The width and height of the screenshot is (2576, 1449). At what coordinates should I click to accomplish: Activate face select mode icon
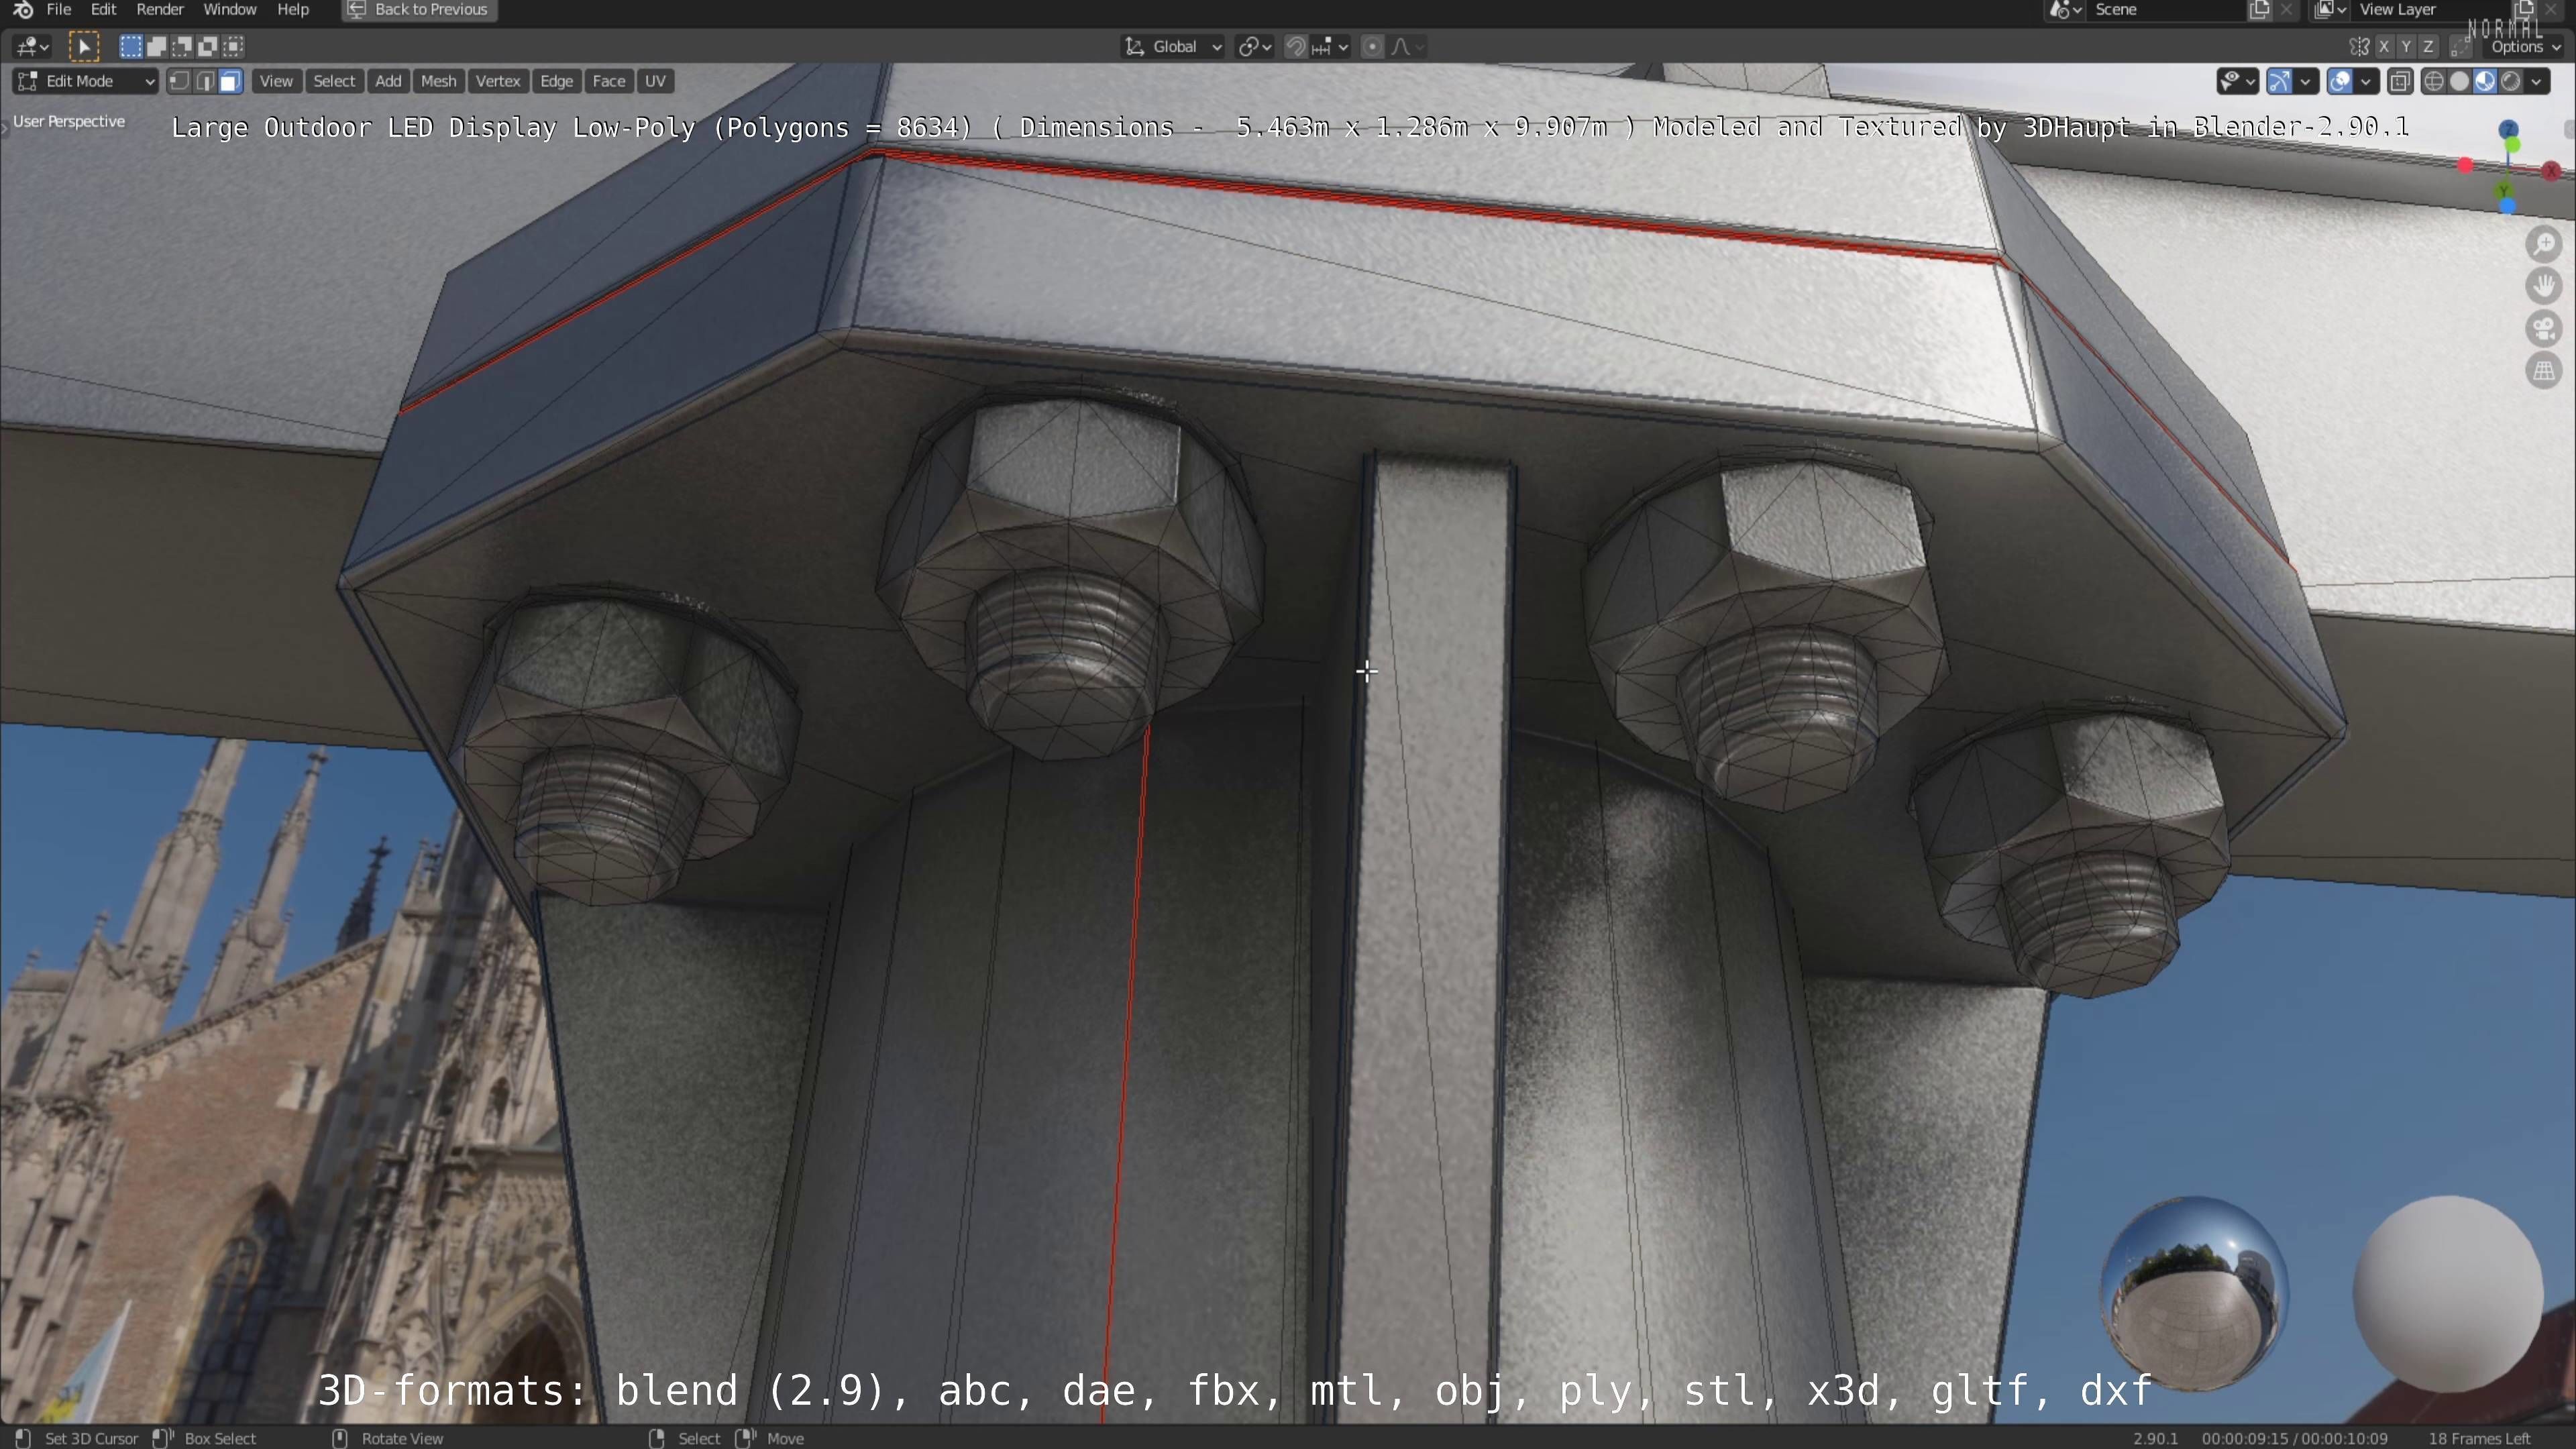230,81
